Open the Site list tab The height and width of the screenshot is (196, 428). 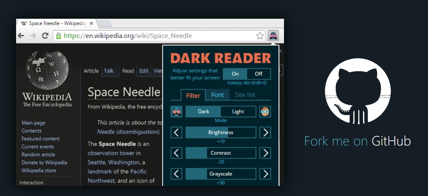coord(245,95)
